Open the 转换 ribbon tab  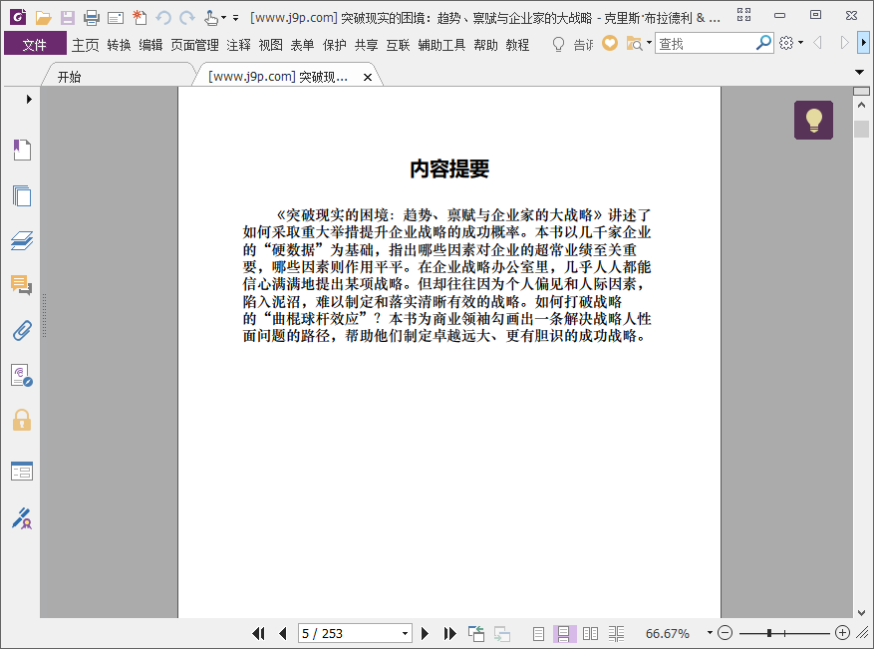click(x=119, y=45)
